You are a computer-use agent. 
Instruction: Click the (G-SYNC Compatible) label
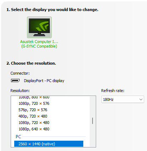pyautogui.click(x=39, y=46)
